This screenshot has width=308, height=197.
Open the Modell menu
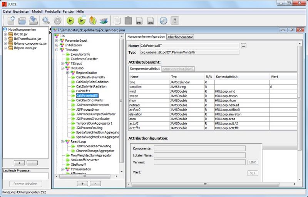click(37, 11)
